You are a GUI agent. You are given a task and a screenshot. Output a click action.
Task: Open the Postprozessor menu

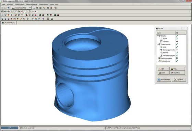click(44, 4)
